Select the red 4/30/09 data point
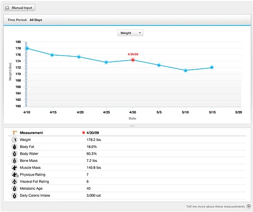253x212 pixels. click(x=133, y=60)
